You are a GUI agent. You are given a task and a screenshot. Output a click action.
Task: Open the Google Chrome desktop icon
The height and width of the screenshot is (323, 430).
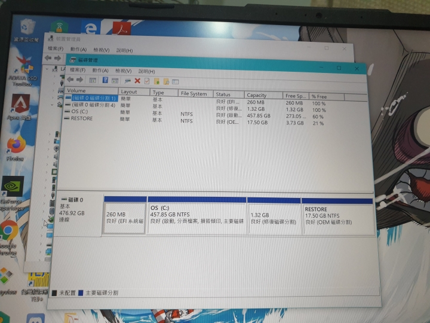tap(9, 238)
